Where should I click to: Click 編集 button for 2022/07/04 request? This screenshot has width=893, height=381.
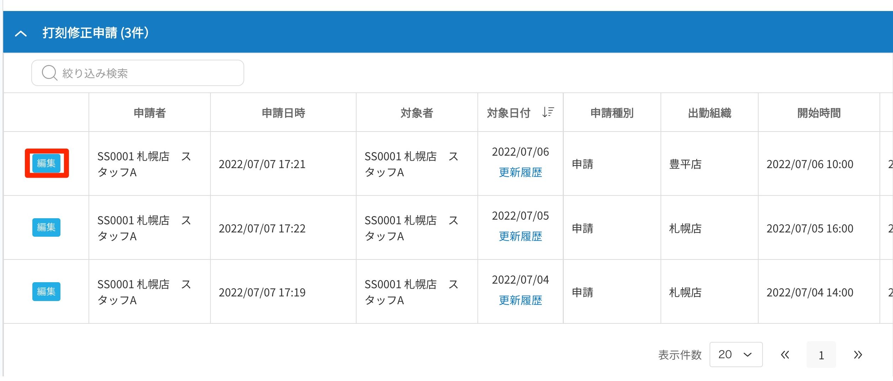[46, 291]
